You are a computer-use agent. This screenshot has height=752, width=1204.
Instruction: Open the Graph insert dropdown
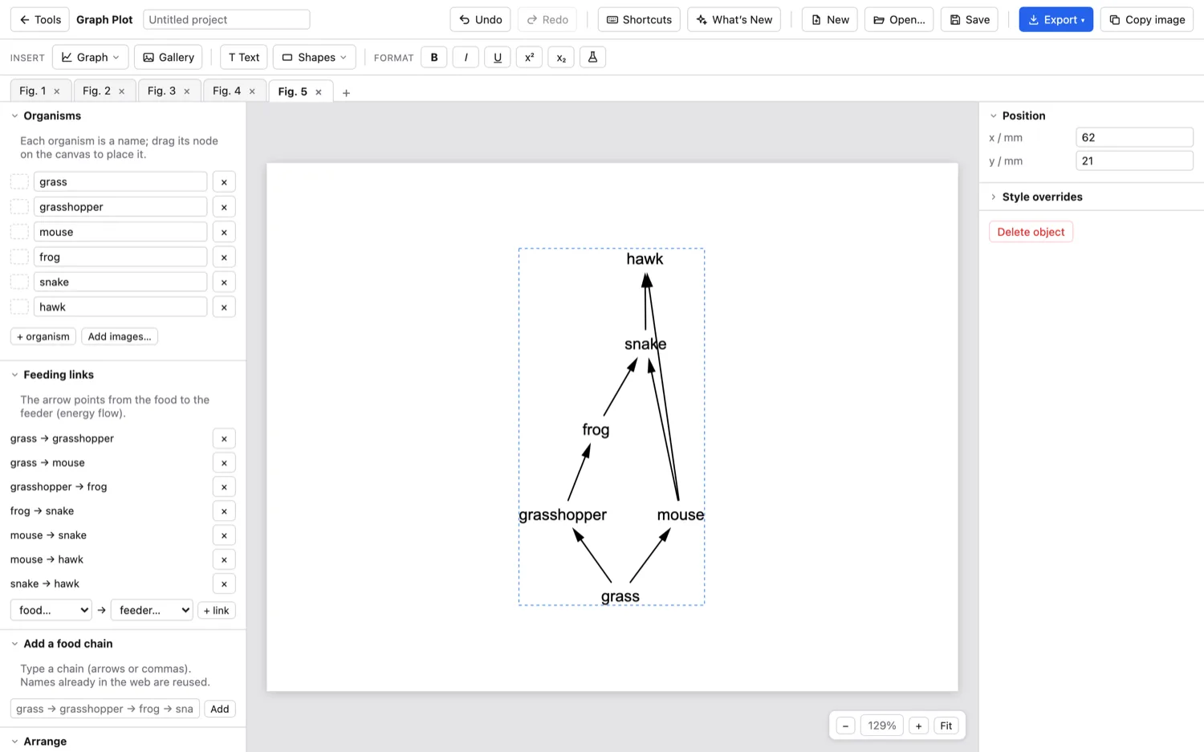coord(90,57)
